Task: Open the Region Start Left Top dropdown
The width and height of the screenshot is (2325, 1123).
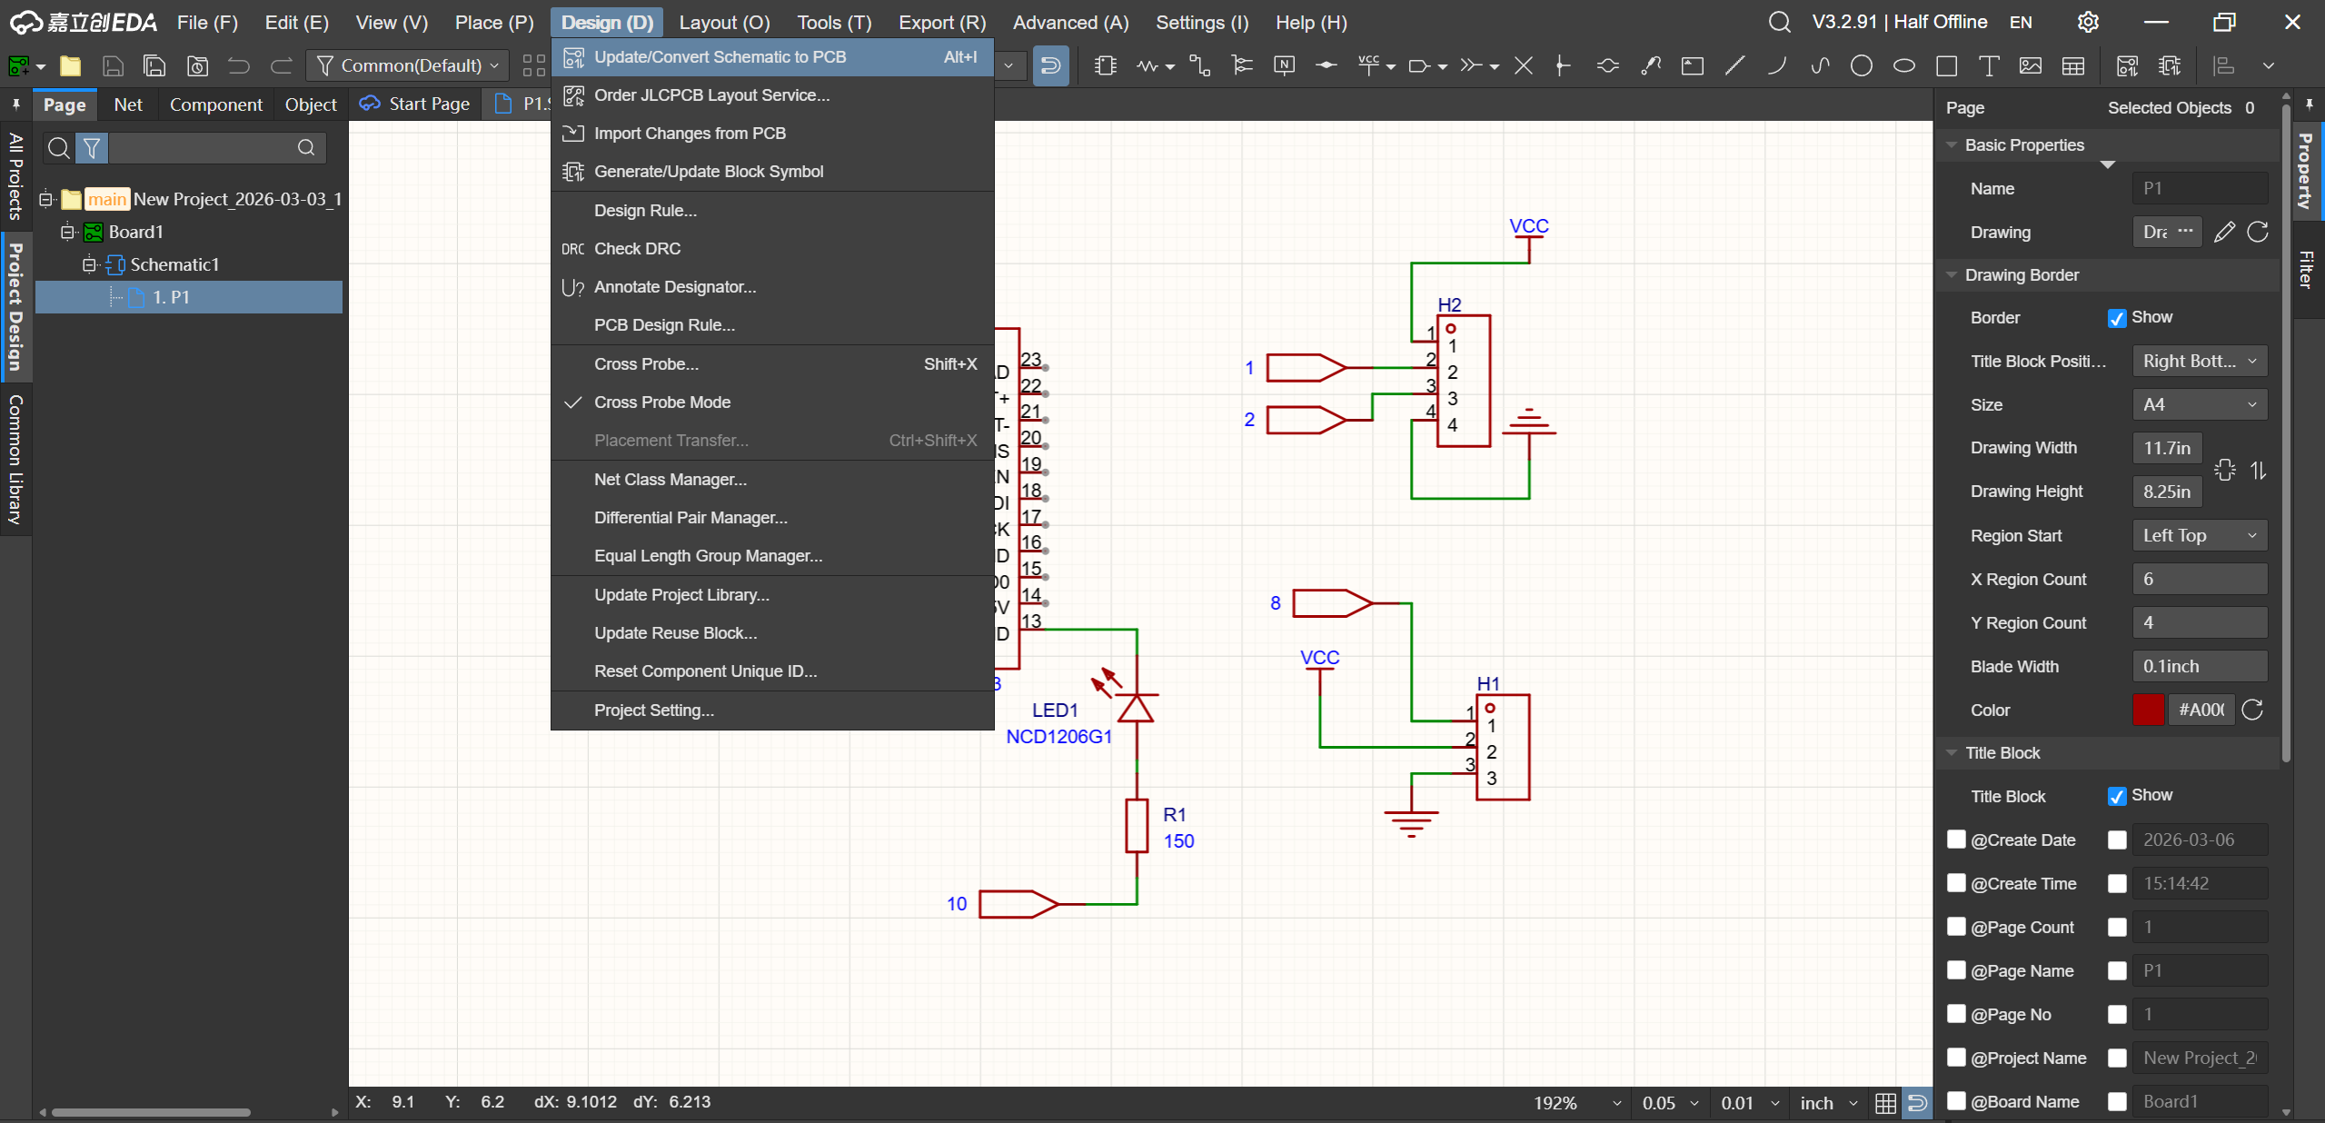Action: click(2199, 535)
